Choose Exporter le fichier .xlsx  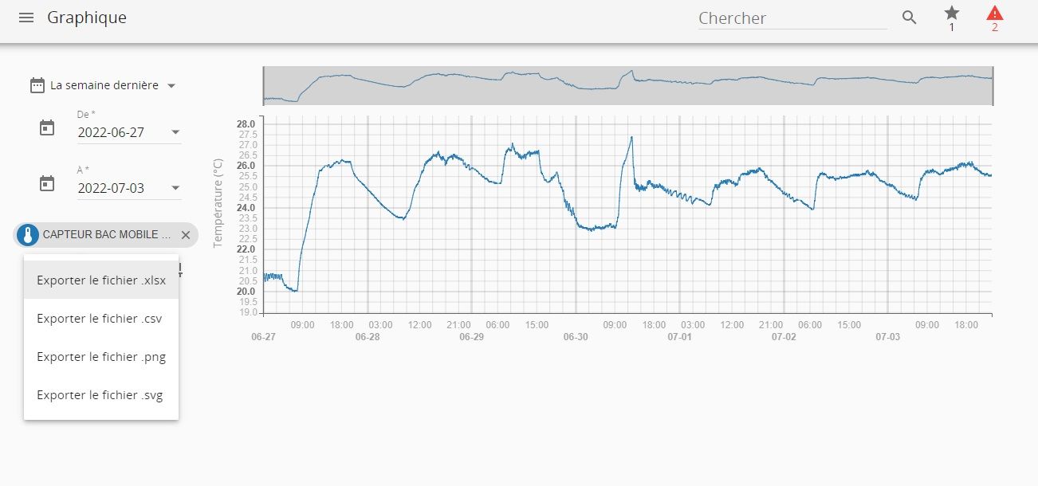coord(101,280)
